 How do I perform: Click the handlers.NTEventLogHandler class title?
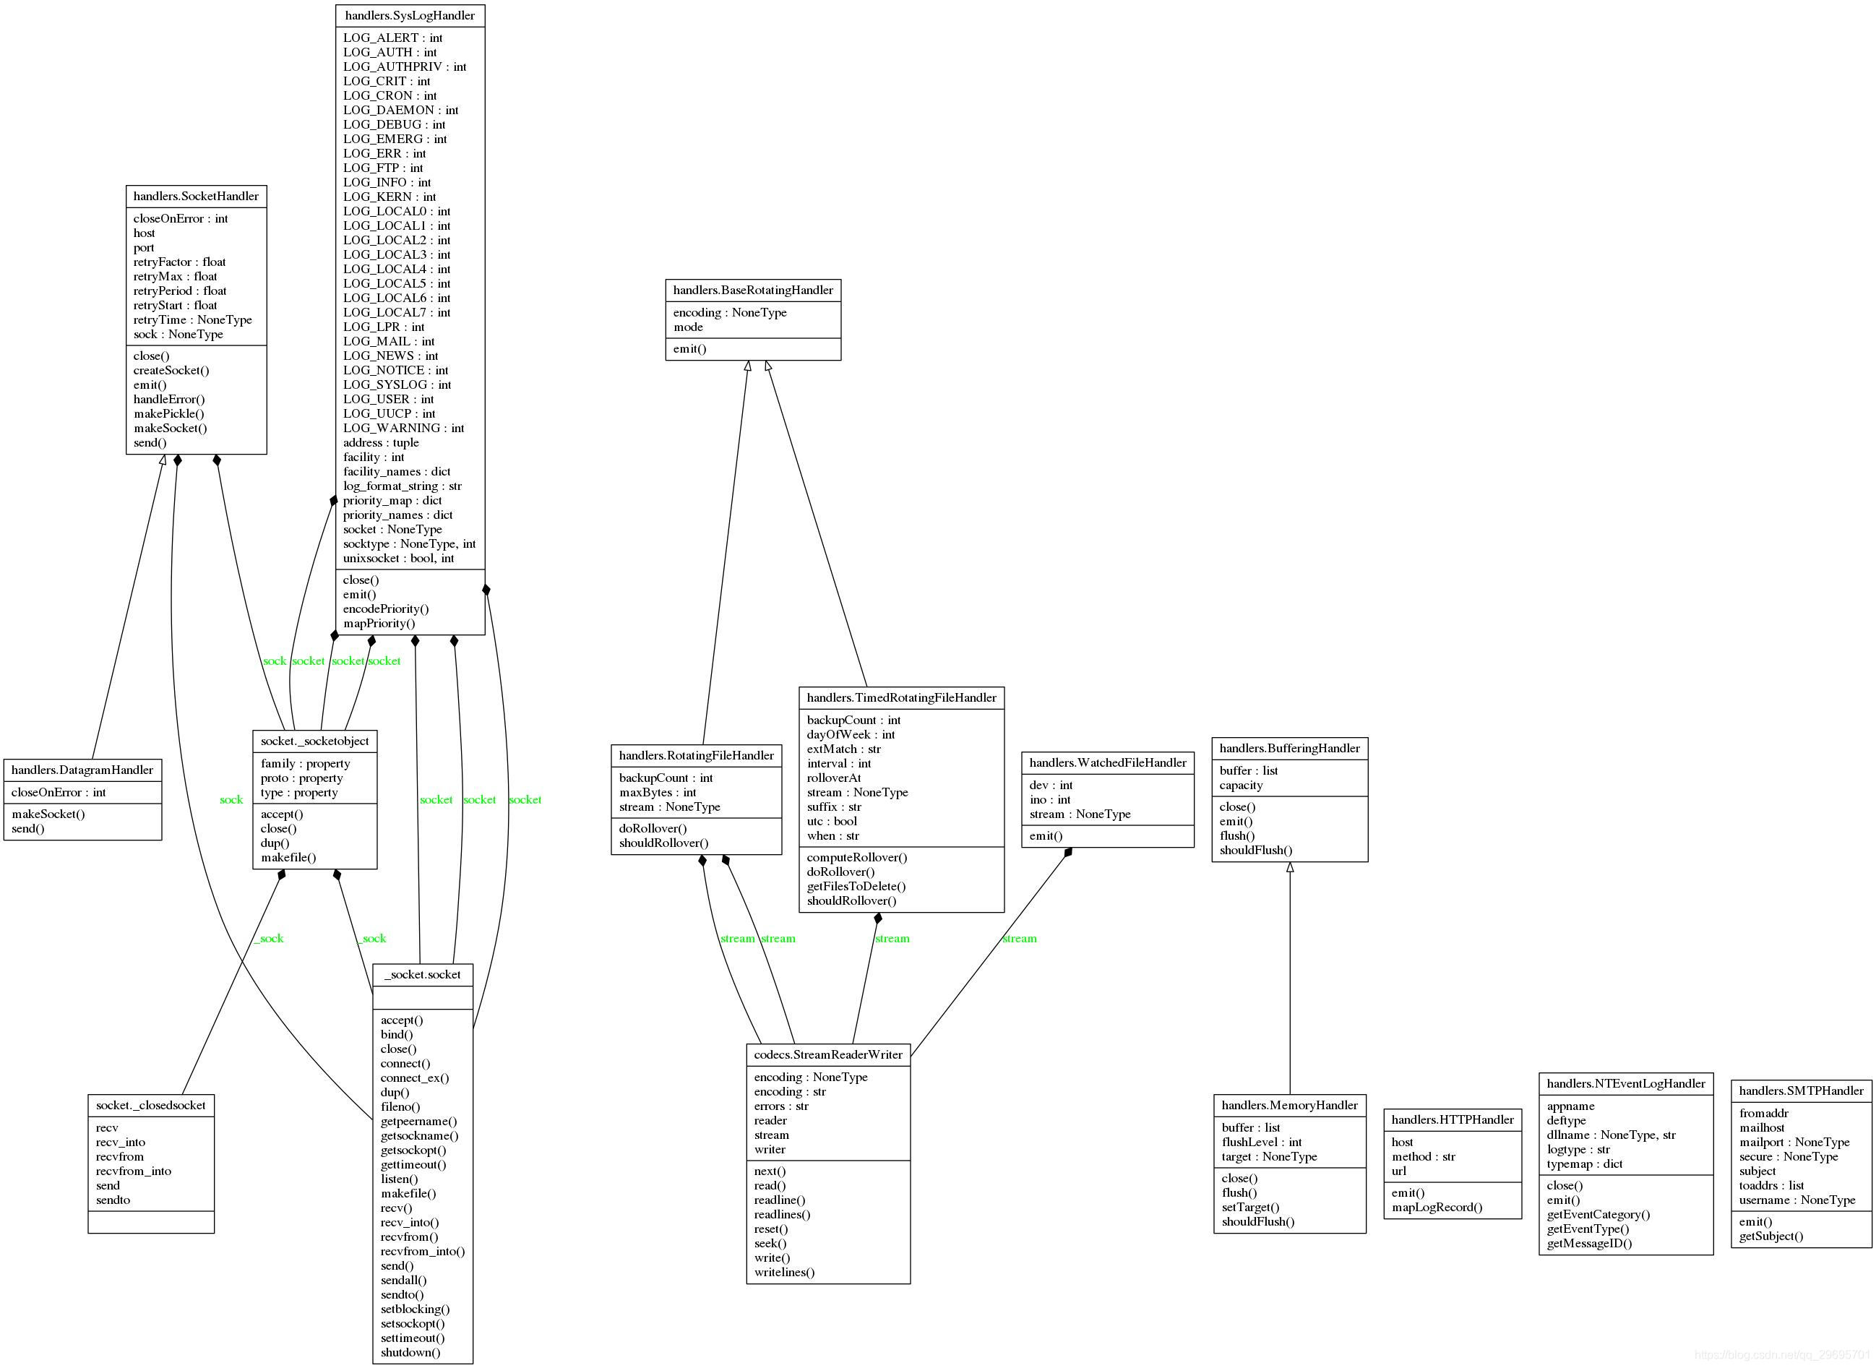pyautogui.click(x=1626, y=1084)
